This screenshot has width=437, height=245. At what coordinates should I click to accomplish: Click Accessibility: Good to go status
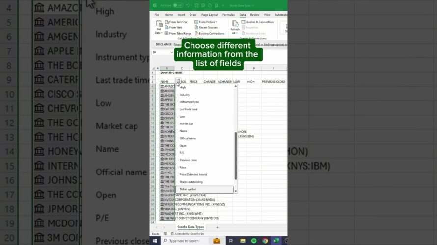(x=187, y=234)
